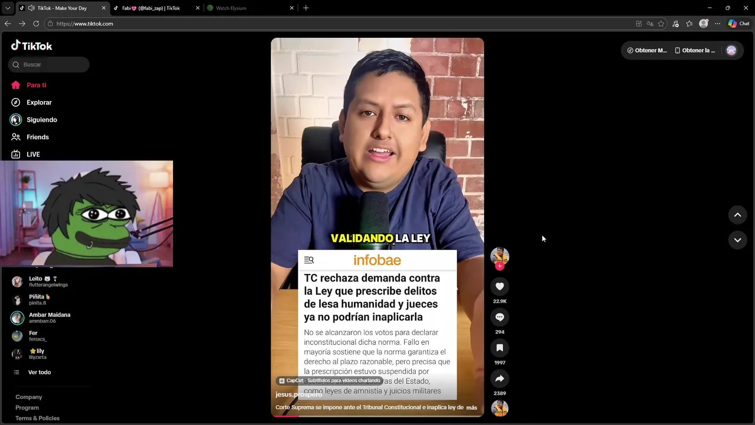Image resolution: width=755 pixels, height=425 pixels.
Task: Open a new browser tab
Action: [x=306, y=8]
